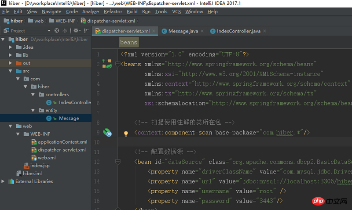
Task: Select the dispatcher-servlet.xml editor tab
Action: click(125, 31)
